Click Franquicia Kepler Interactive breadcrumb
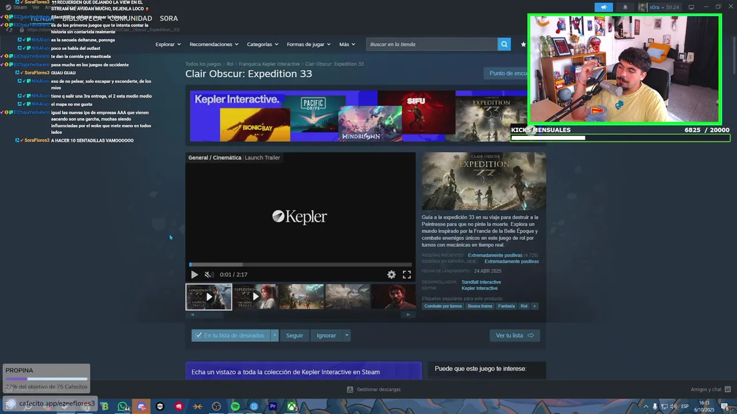This screenshot has height=414, width=737. [269, 64]
